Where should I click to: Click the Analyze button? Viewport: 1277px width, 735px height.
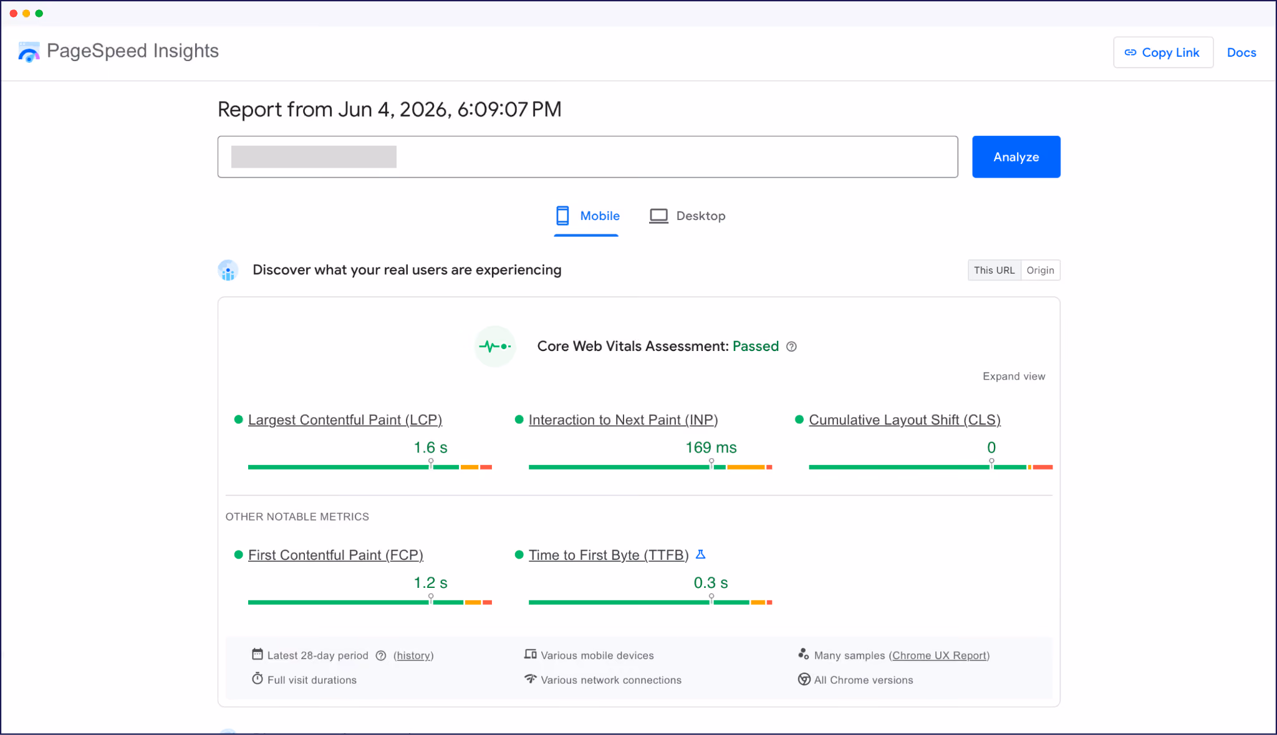1016,157
